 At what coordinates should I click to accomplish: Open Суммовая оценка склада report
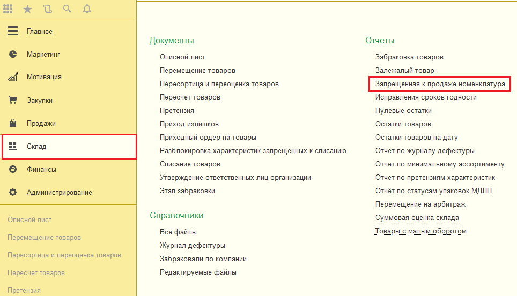pyautogui.click(x=417, y=218)
